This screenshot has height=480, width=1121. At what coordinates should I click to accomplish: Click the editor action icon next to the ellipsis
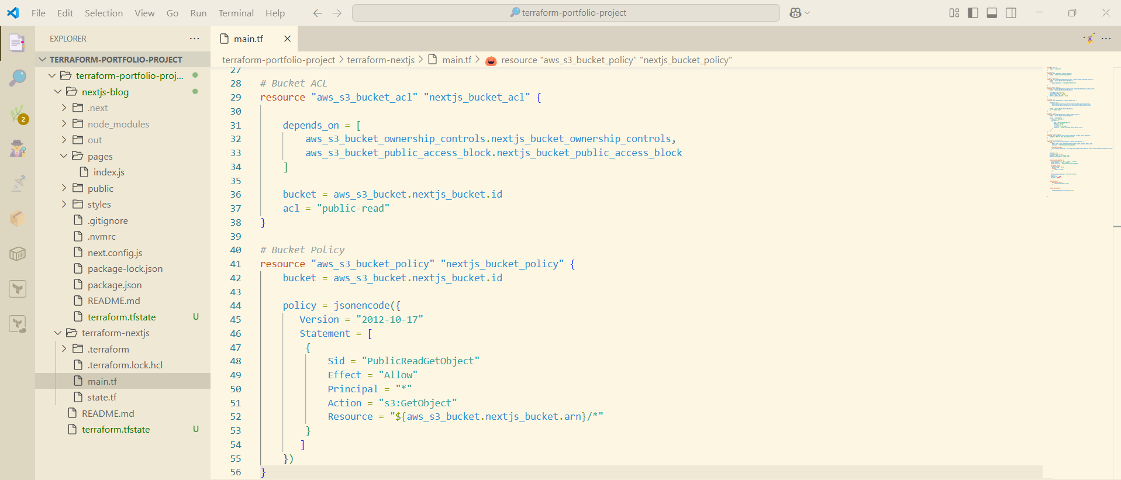[x=1089, y=38]
